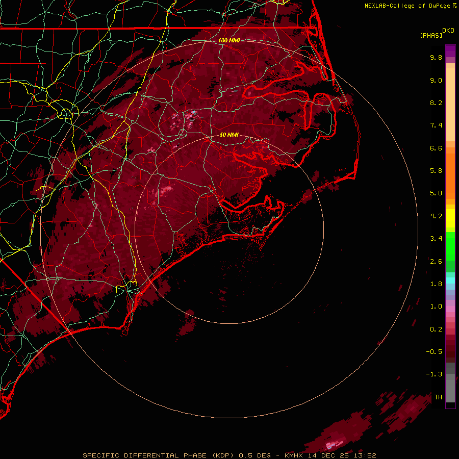Click the -0.5 value on the scale
Viewport: 459px width, 459px height.
[x=434, y=352]
